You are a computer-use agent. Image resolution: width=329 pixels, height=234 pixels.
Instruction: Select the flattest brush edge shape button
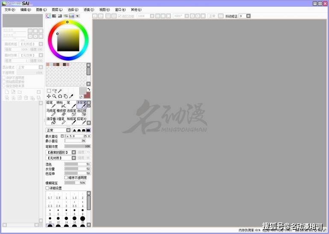click(88, 130)
